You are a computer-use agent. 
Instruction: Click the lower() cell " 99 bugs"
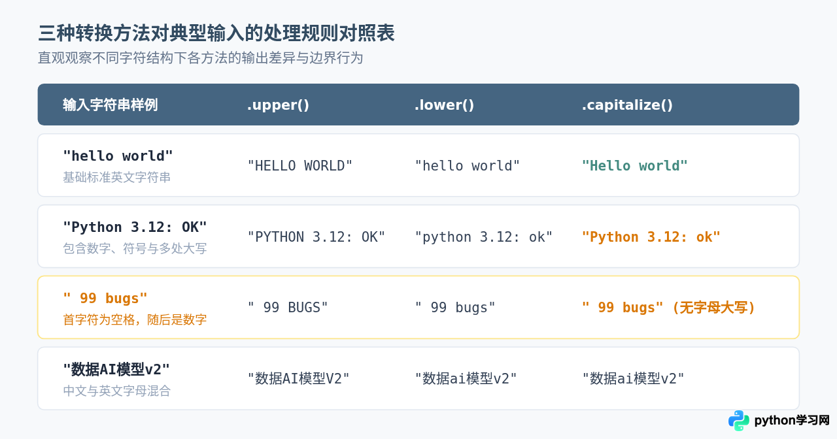(x=455, y=308)
